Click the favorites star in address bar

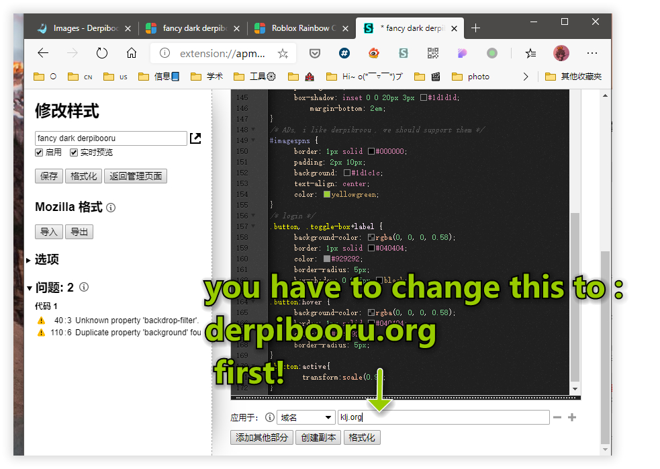pos(283,53)
